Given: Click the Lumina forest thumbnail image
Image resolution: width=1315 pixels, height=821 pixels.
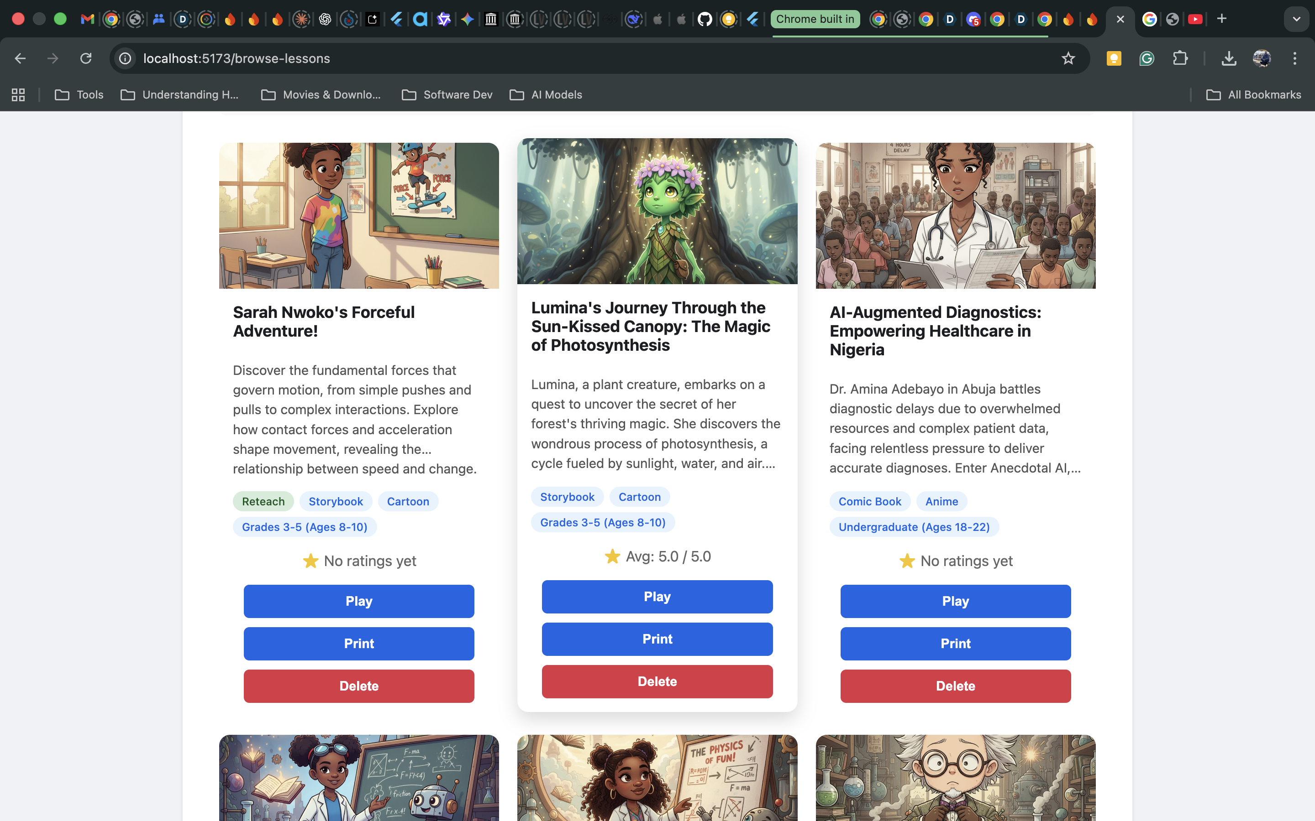Looking at the screenshot, I should (657, 211).
